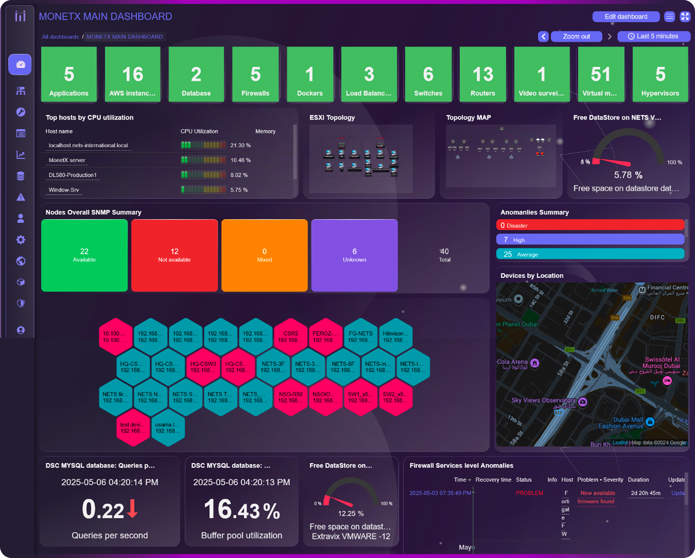
Task: Open the network topology sidebar icon
Action: [21, 91]
